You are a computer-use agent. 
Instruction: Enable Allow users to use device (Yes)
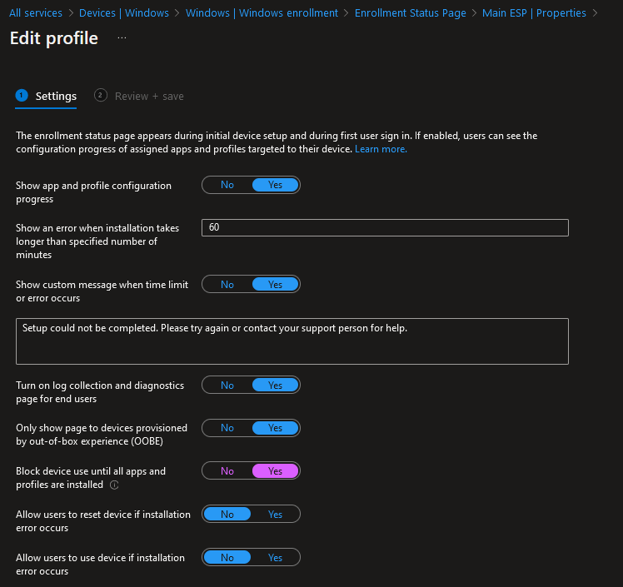275,558
